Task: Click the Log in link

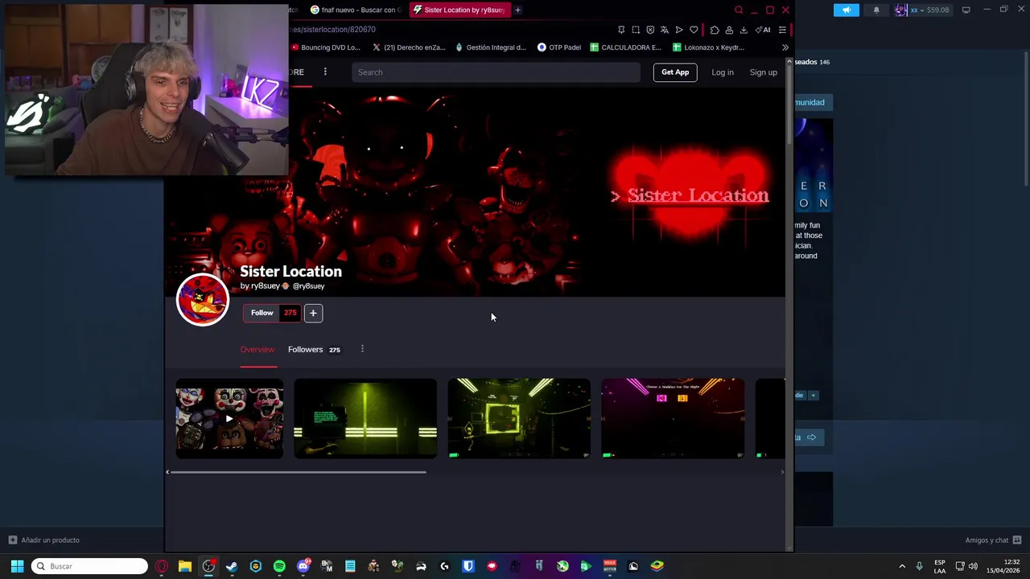Action: click(x=723, y=72)
